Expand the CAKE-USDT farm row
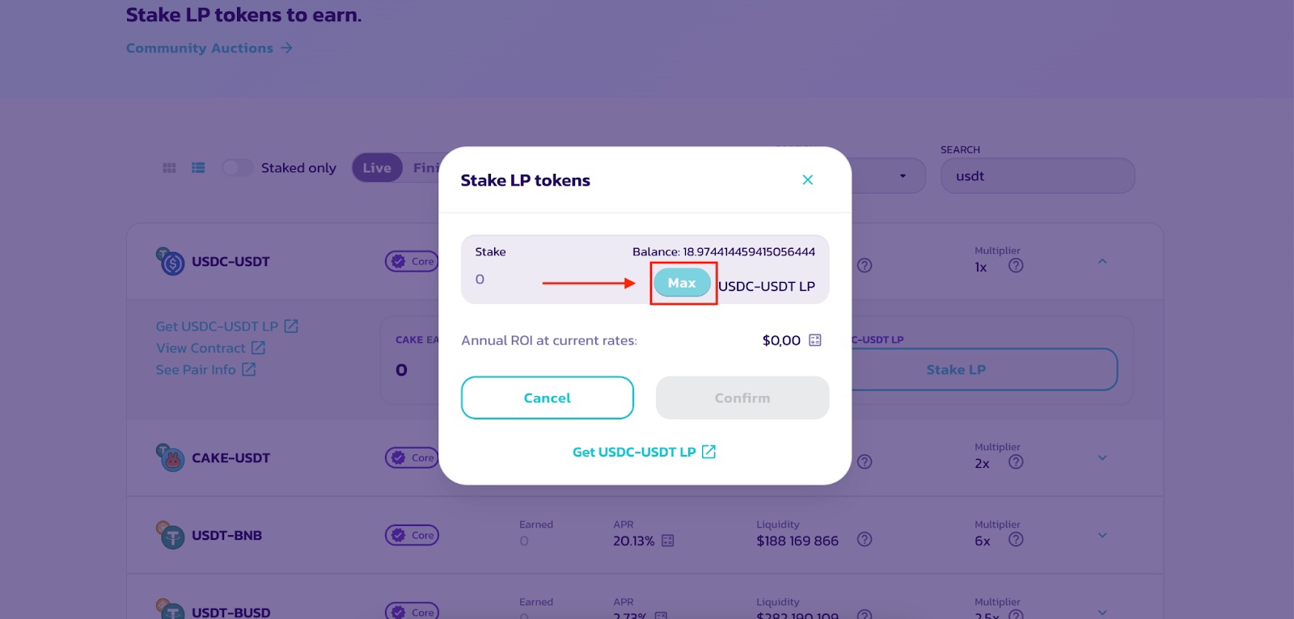 (1102, 458)
